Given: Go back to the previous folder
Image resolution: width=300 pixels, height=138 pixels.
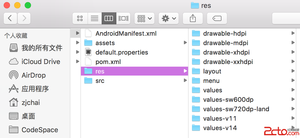Looking at the screenshot, I should click(x=10, y=18).
